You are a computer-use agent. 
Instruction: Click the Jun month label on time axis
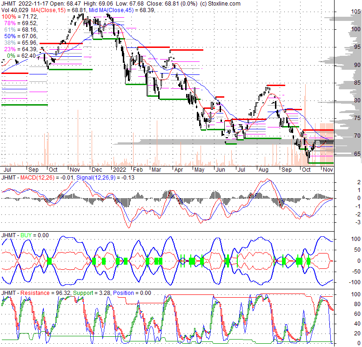point(220,170)
